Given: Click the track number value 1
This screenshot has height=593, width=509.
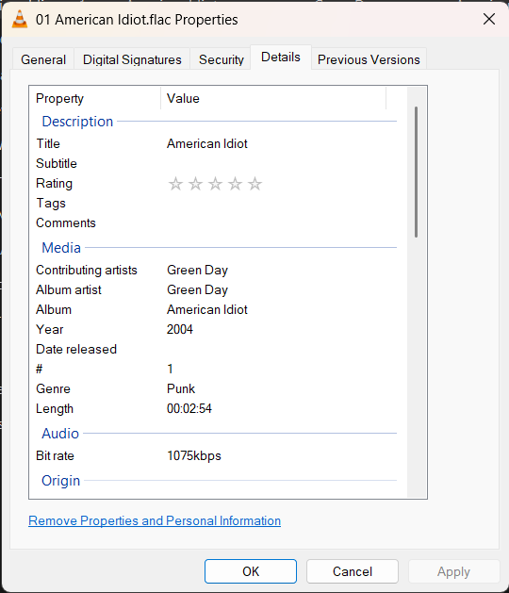Looking at the screenshot, I should pyautogui.click(x=171, y=369).
